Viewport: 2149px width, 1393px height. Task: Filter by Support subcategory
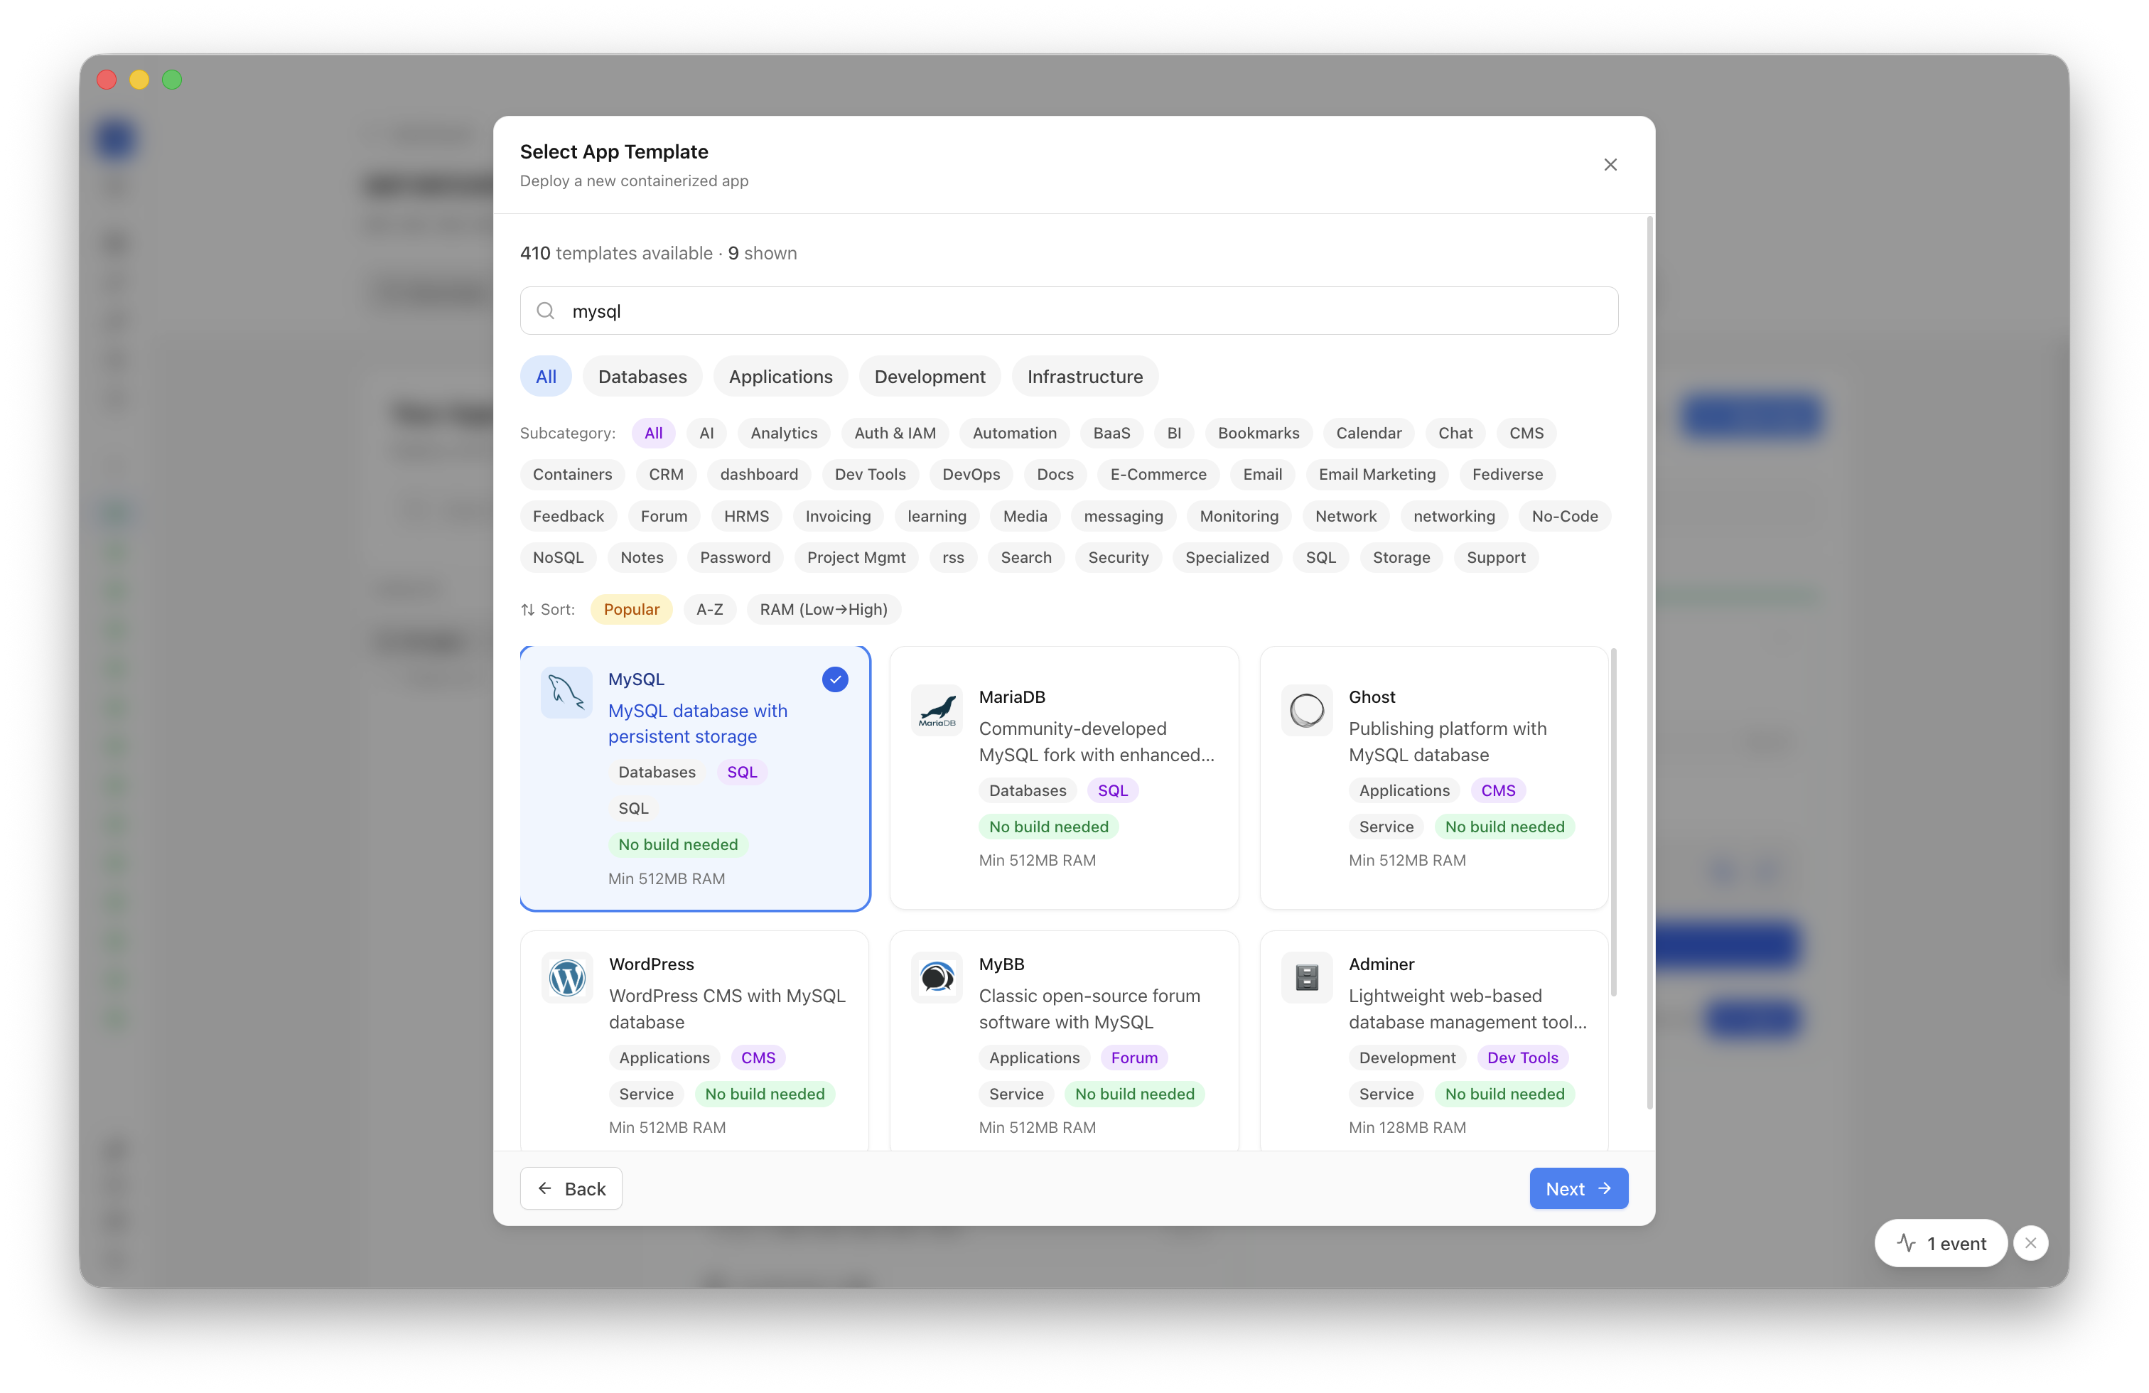[1495, 558]
